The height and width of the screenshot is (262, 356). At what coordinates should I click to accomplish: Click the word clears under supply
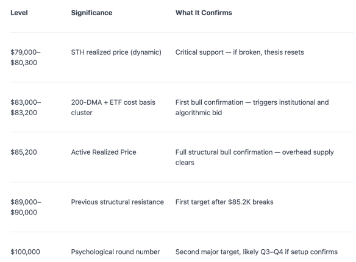[185, 163]
